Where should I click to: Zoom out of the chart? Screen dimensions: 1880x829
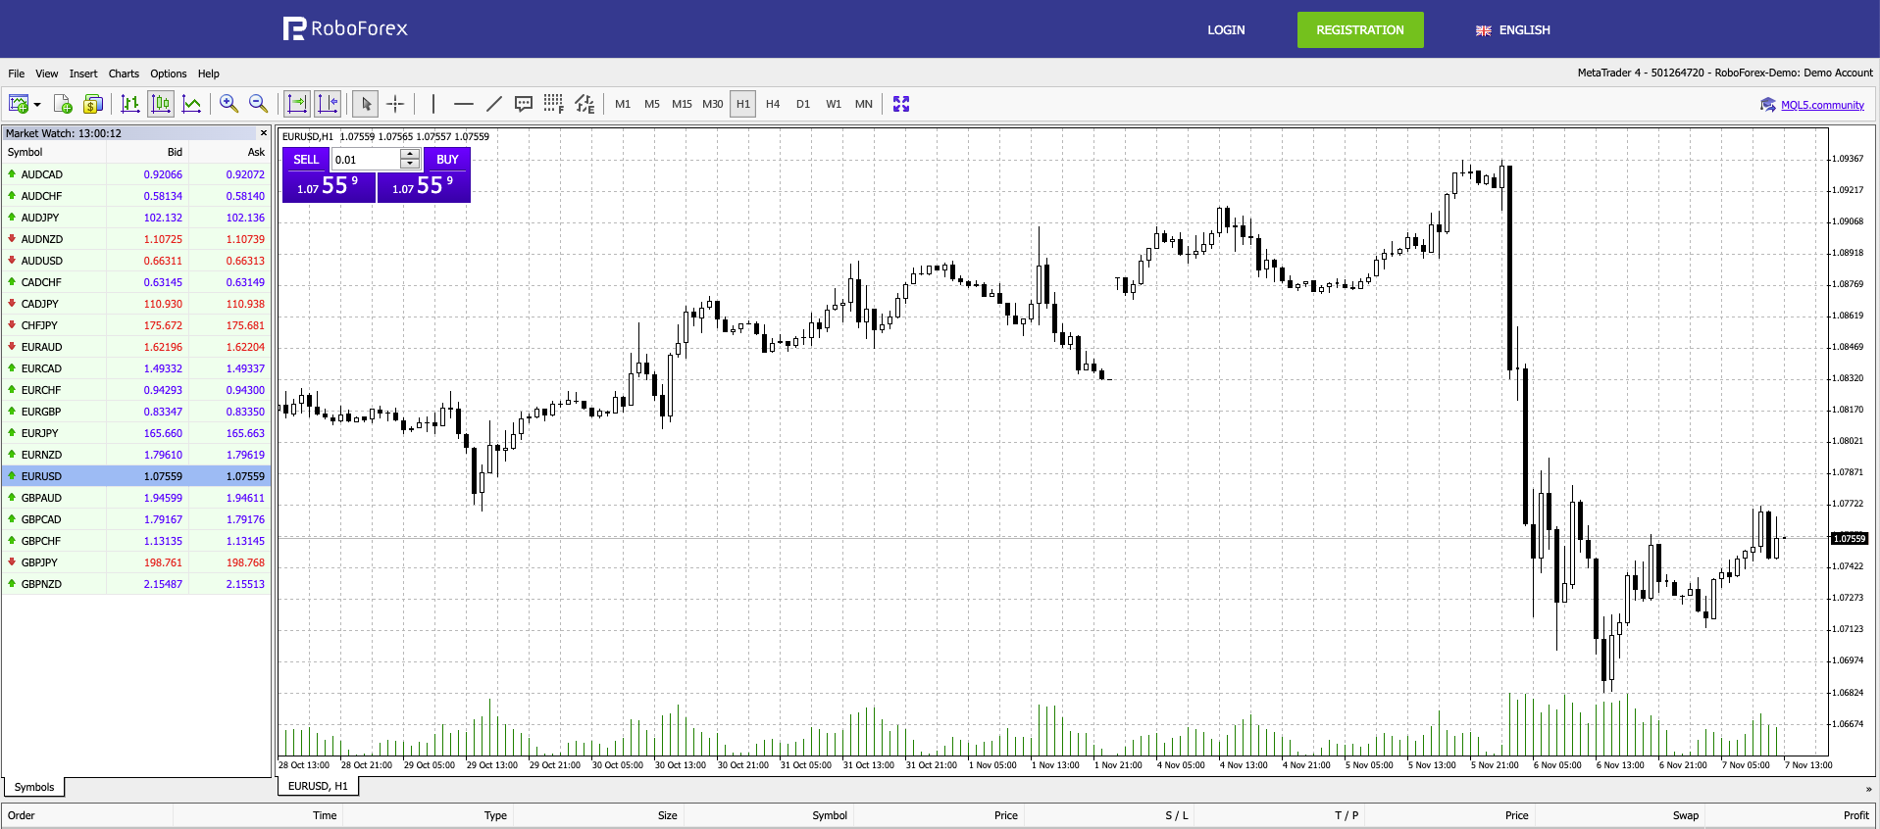259,104
